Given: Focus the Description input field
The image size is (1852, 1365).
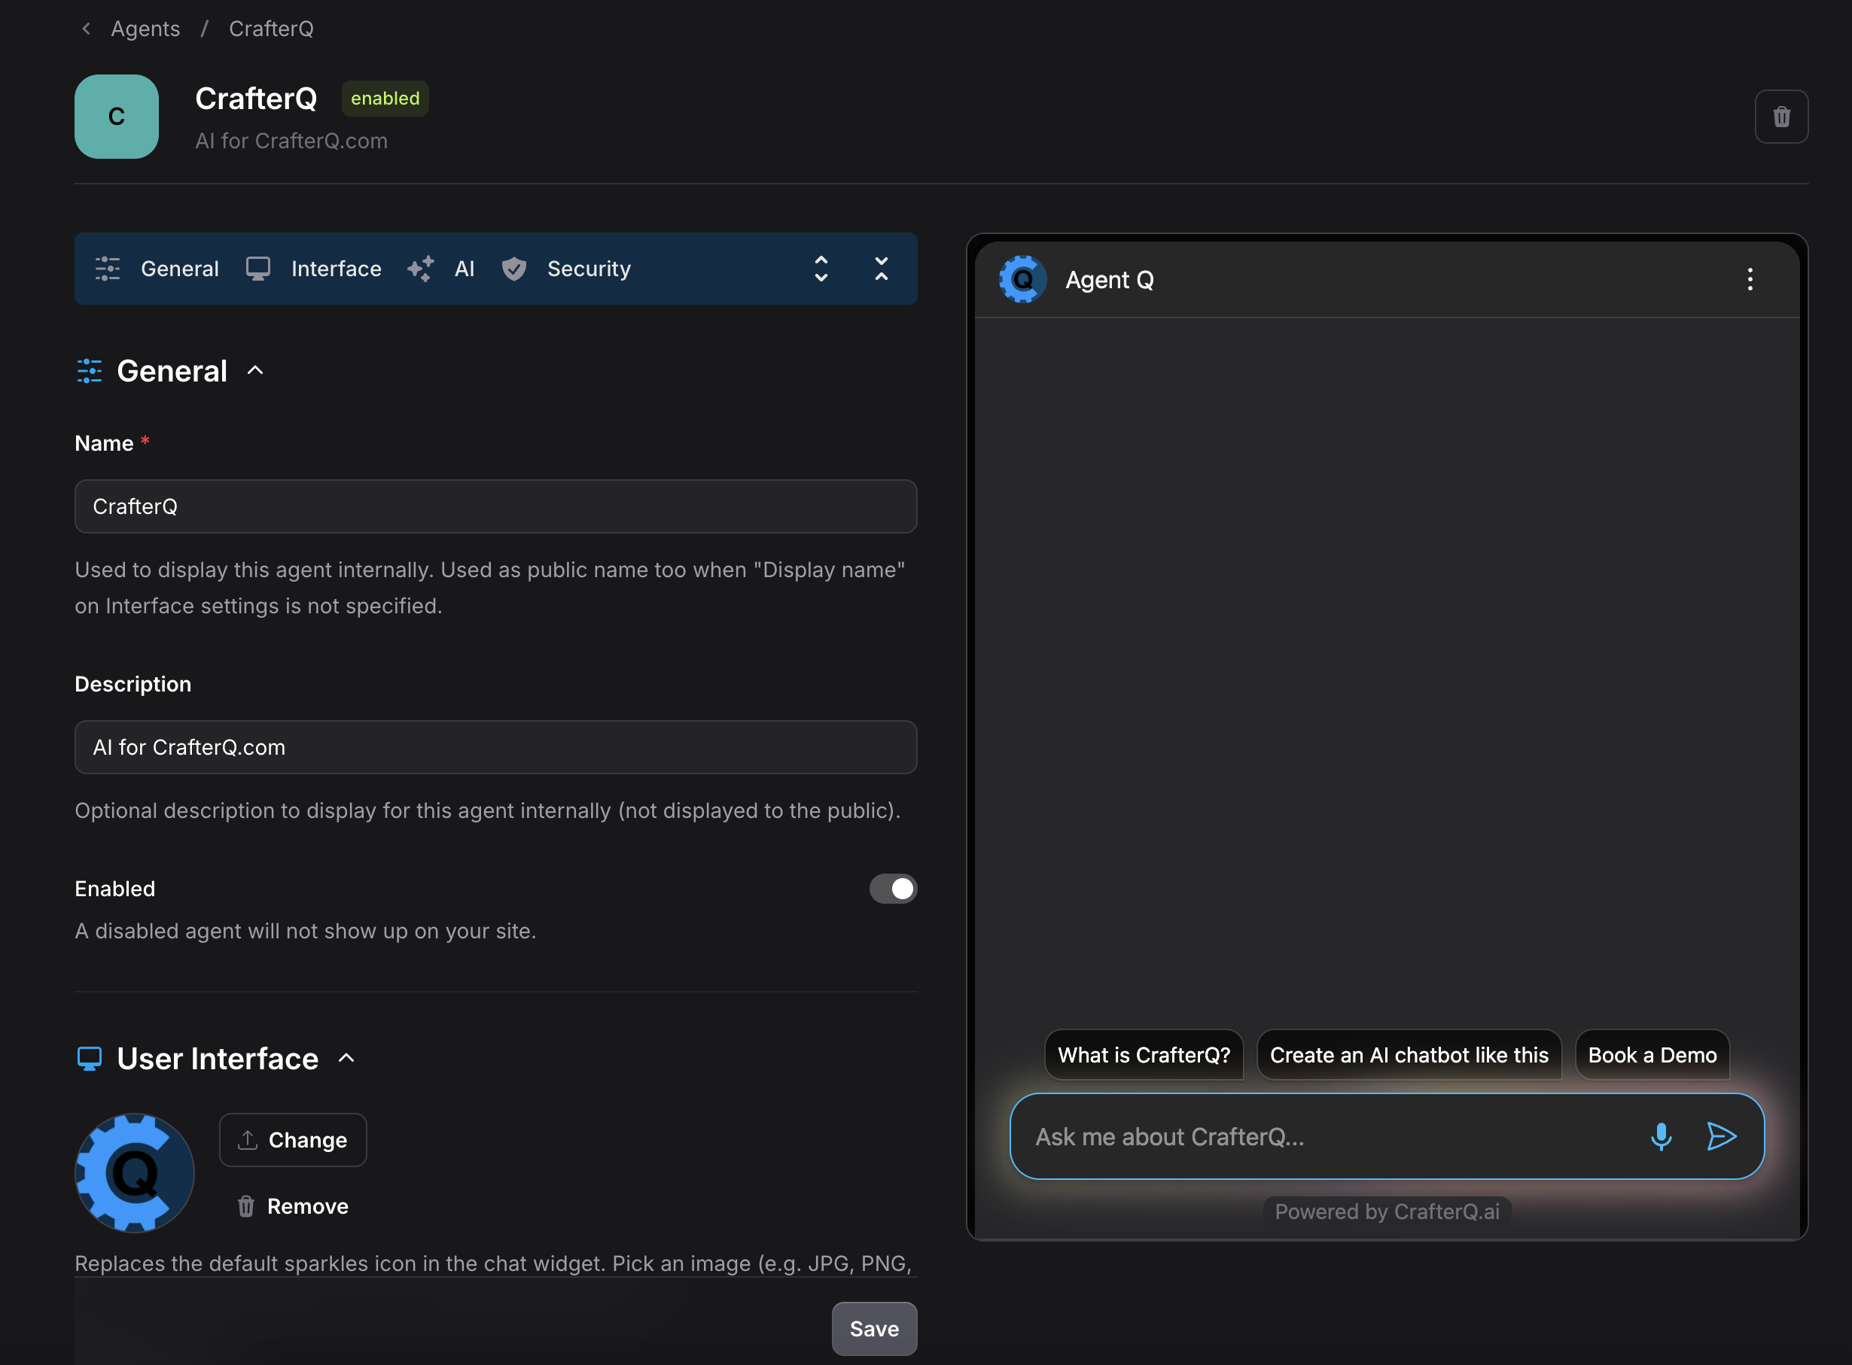Looking at the screenshot, I should (x=495, y=747).
